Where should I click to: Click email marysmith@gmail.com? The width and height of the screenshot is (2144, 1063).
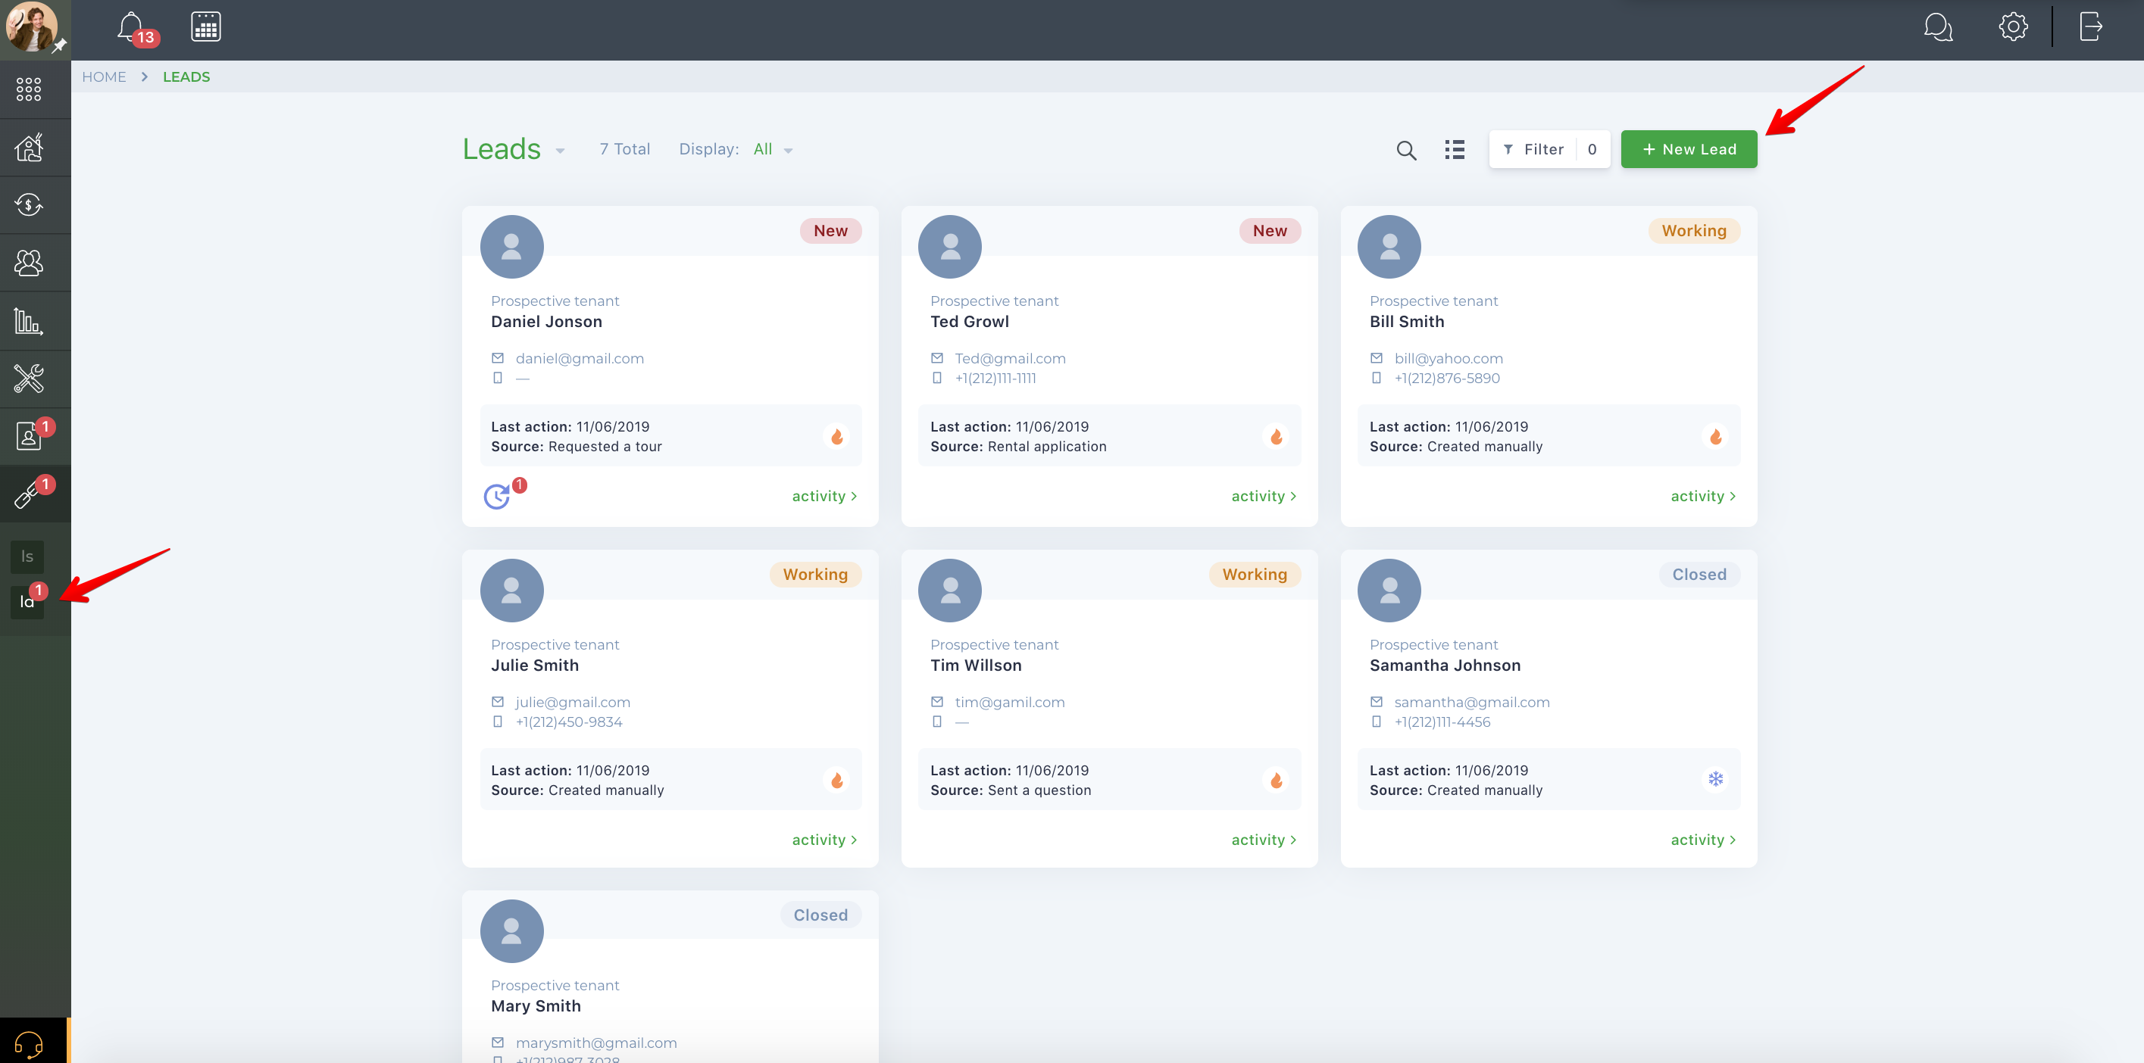(x=596, y=1043)
